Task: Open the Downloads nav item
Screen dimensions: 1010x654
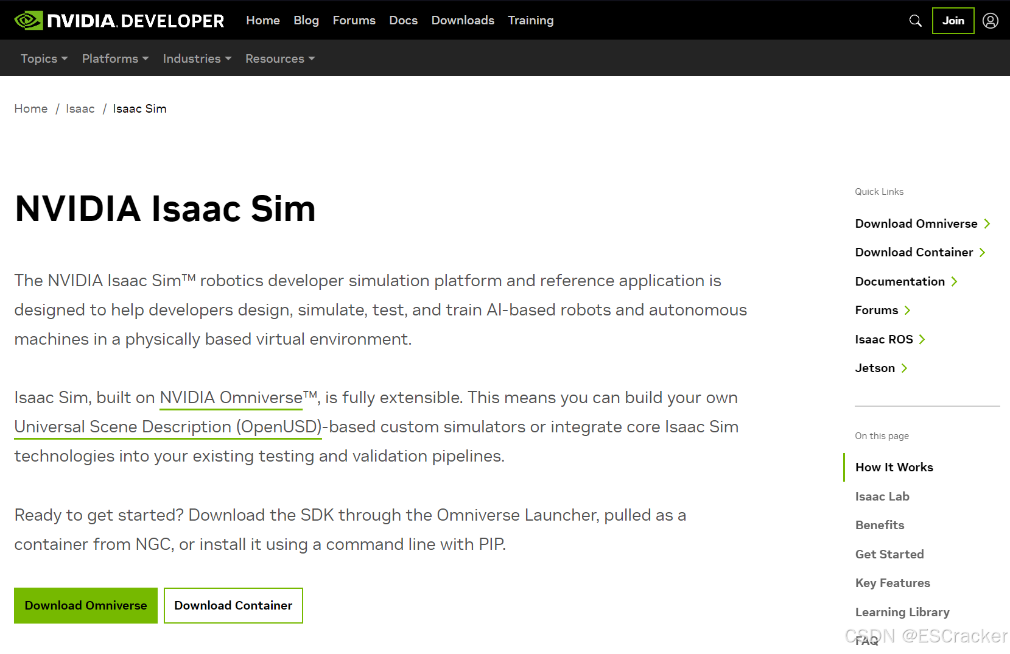Action: [x=463, y=20]
